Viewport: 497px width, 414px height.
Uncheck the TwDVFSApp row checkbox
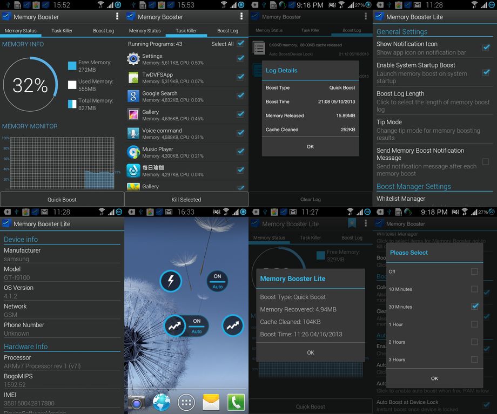point(240,77)
